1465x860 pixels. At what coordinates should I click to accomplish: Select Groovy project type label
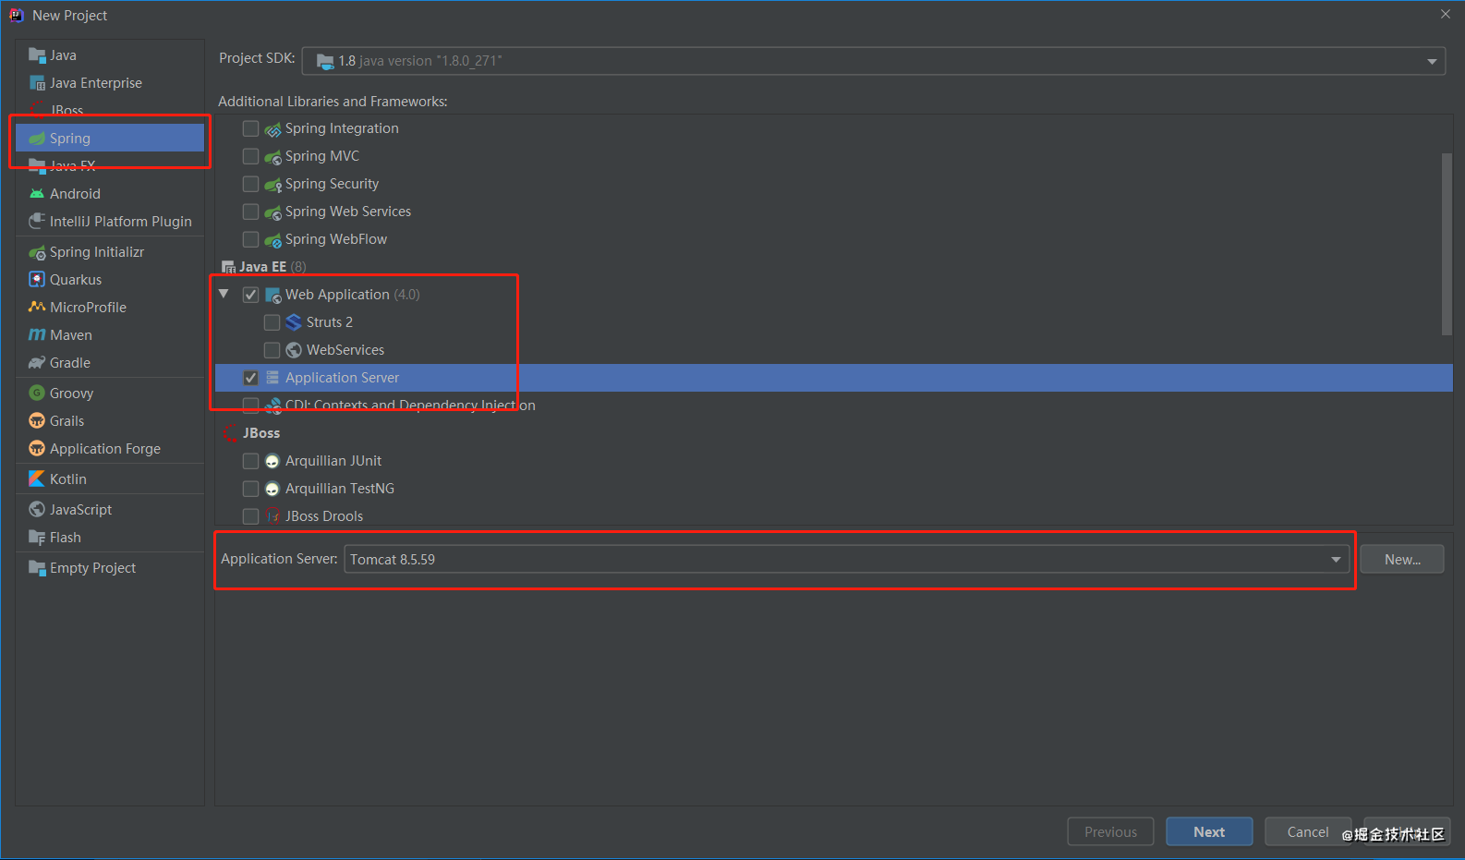[72, 393]
